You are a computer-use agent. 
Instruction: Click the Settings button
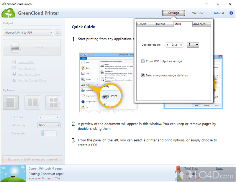(x=173, y=13)
